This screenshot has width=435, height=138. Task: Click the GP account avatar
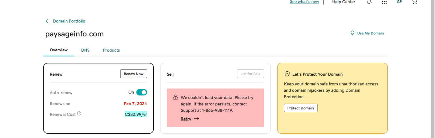point(399,2)
